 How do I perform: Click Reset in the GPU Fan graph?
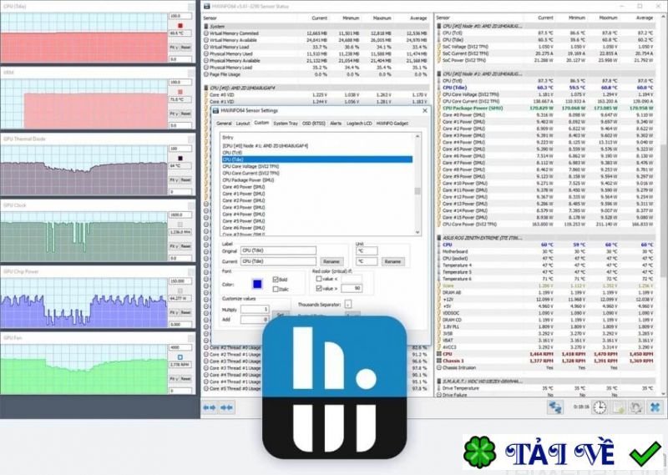(185, 379)
